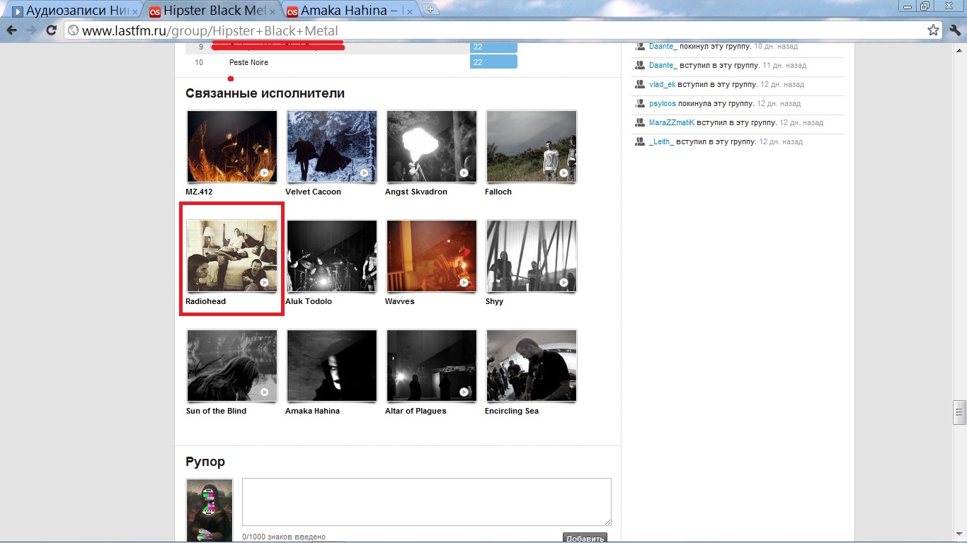Follow the Altar of Plagues name link
The width and height of the screenshot is (967, 543).
pyautogui.click(x=416, y=411)
